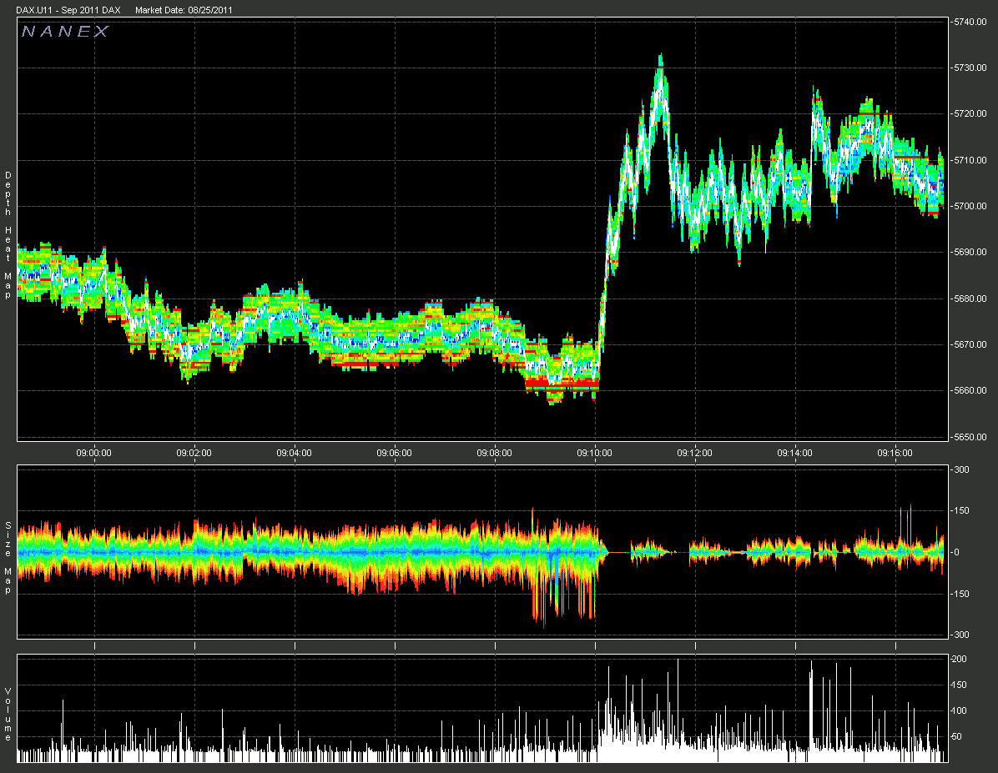Click the 5740.00 price axis label

tap(972, 23)
